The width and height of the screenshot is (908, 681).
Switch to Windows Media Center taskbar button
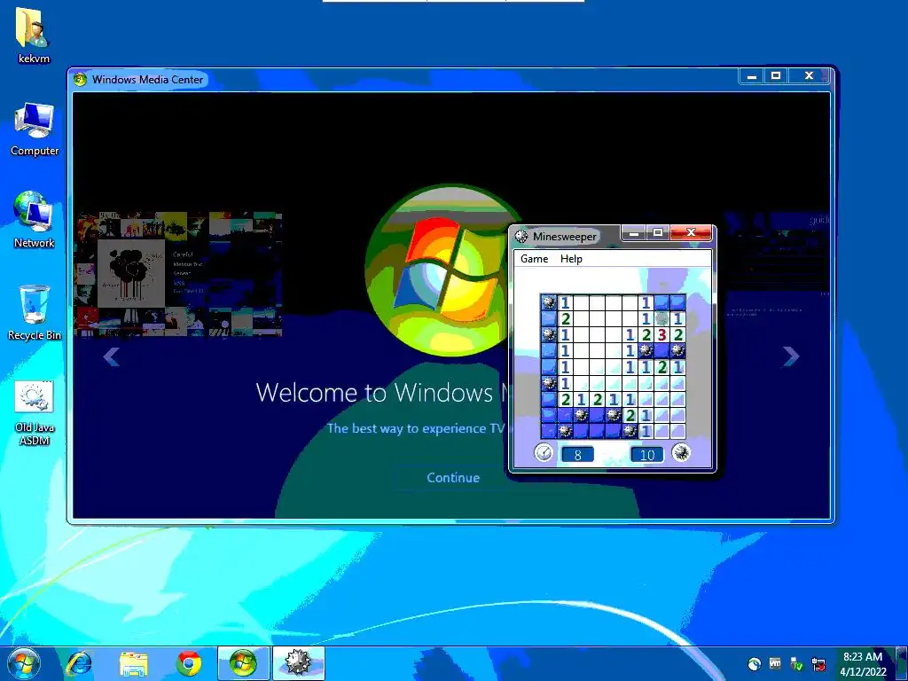click(x=243, y=663)
